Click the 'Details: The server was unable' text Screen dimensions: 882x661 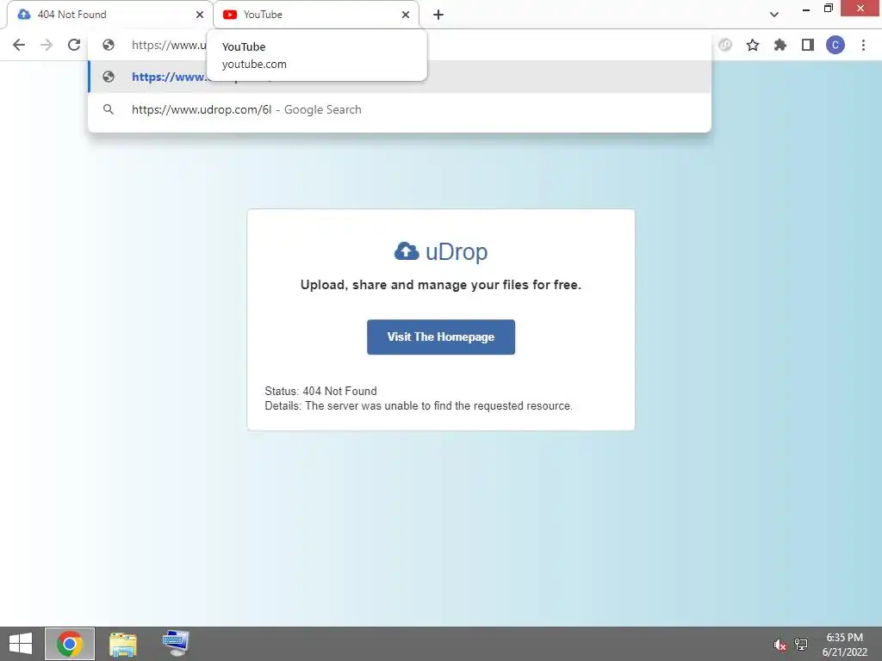click(419, 406)
